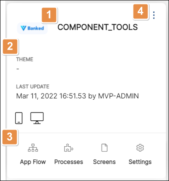Click the Mar 11, 2022 update timestamp
The image size is (169, 181).
[77, 96]
